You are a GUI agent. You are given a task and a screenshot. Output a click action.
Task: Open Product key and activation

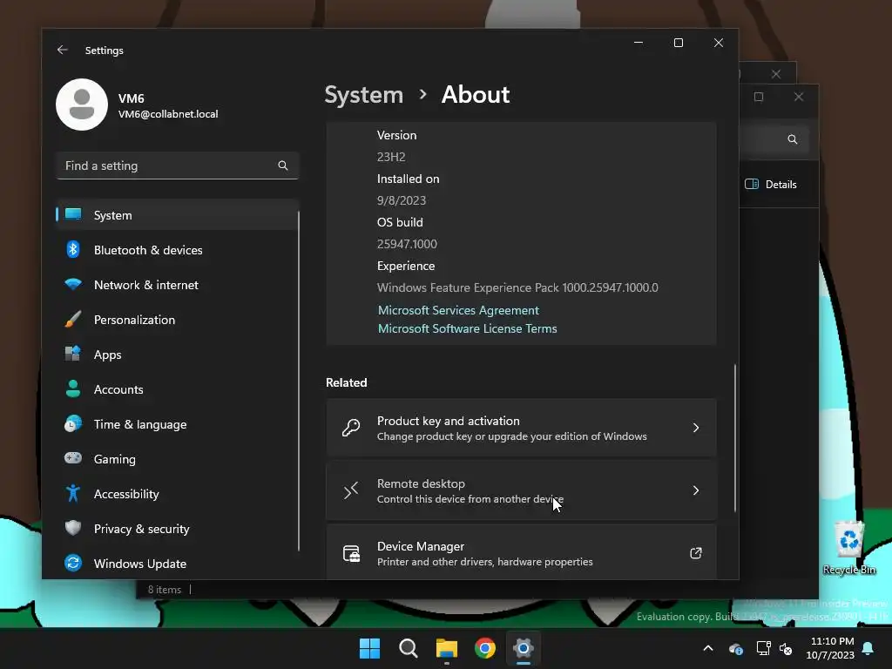point(521,428)
